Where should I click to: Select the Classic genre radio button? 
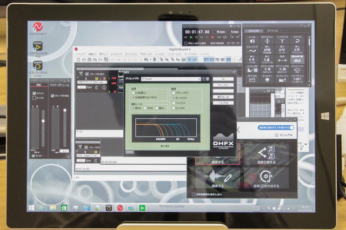click(x=173, y=92)
